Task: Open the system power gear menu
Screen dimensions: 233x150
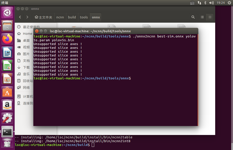Action: (229, 3)
